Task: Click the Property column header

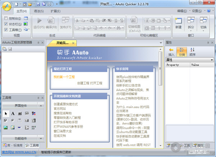Action: coord(177,65)
